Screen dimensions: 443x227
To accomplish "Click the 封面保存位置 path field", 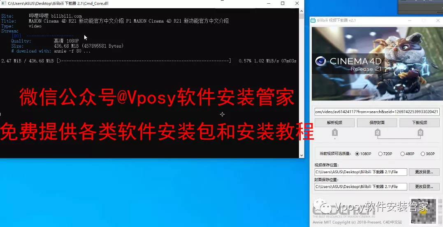I will click(x=361, y=186).
